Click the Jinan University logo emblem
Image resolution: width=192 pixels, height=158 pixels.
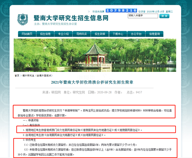pyautogui.click(x=23, y=19)
